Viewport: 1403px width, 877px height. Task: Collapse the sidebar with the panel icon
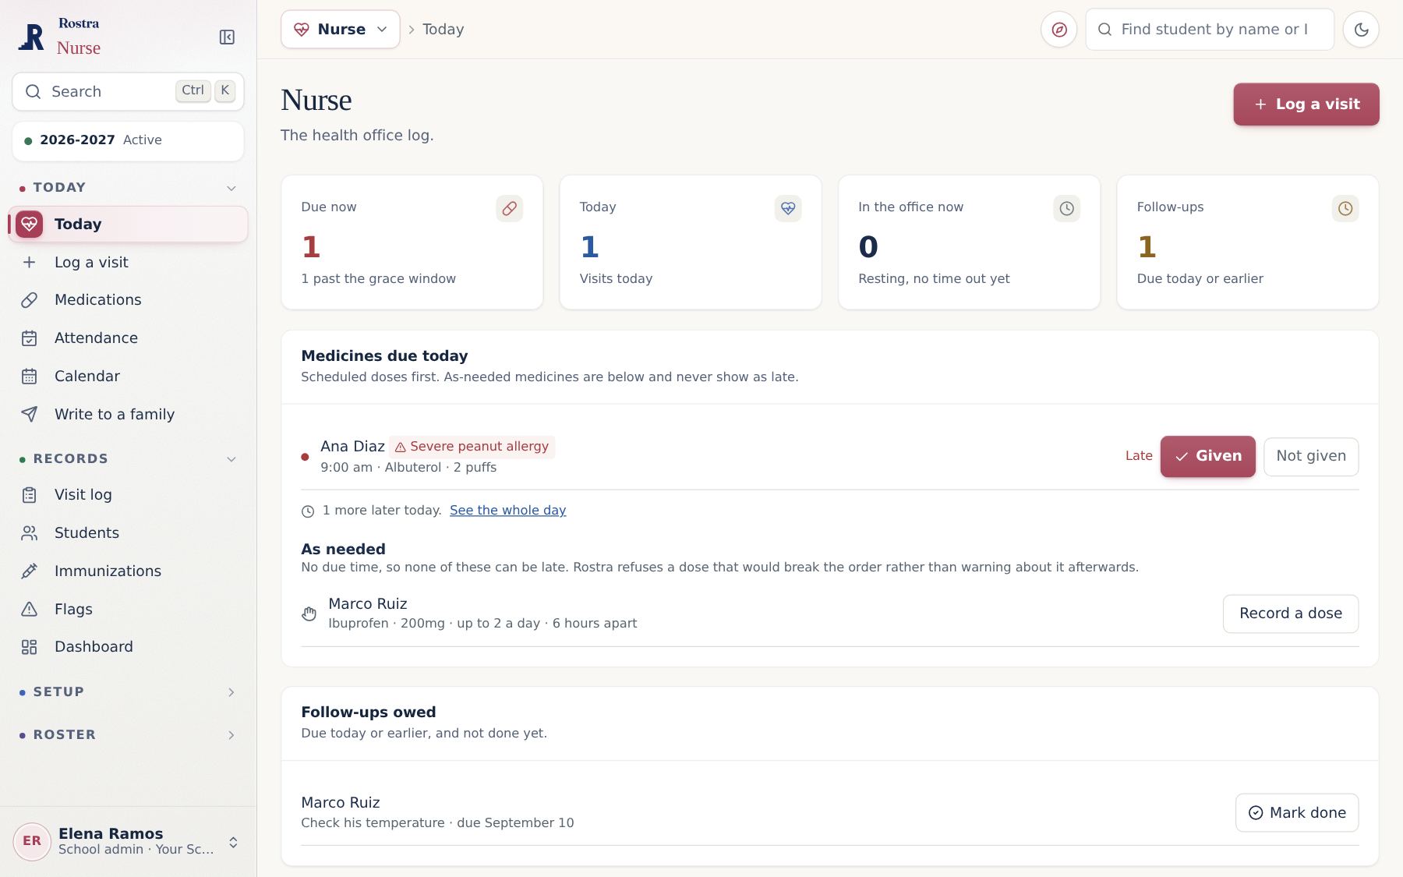pyautogui.click(x=227, y=37)
